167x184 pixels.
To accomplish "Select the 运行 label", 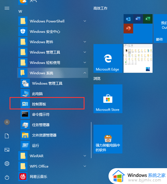I will (x=36, y=145).
